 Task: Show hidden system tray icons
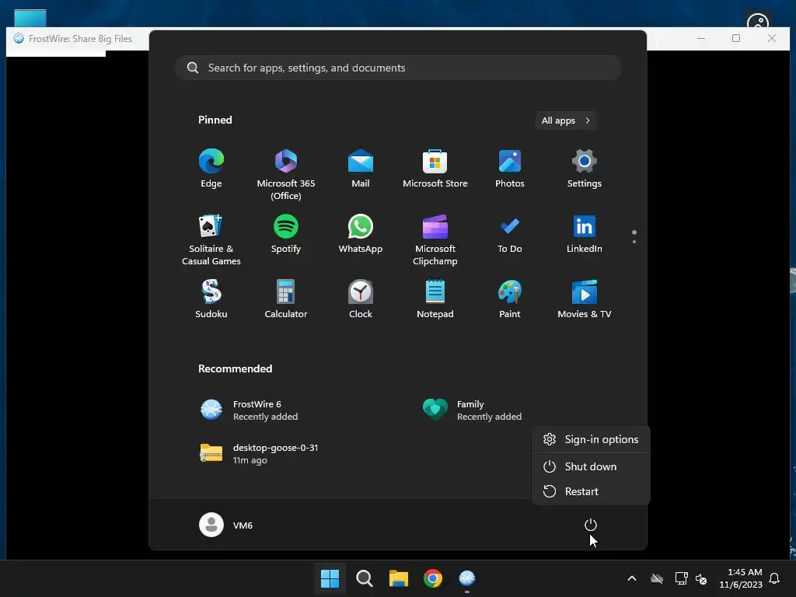pyautogui.click(x=632, y=578)
